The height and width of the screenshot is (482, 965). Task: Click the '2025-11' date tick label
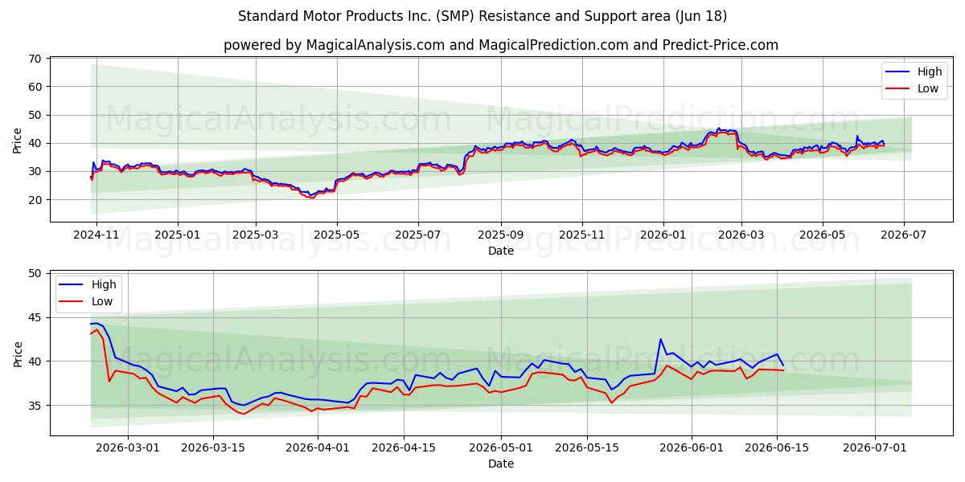[581, 235]
